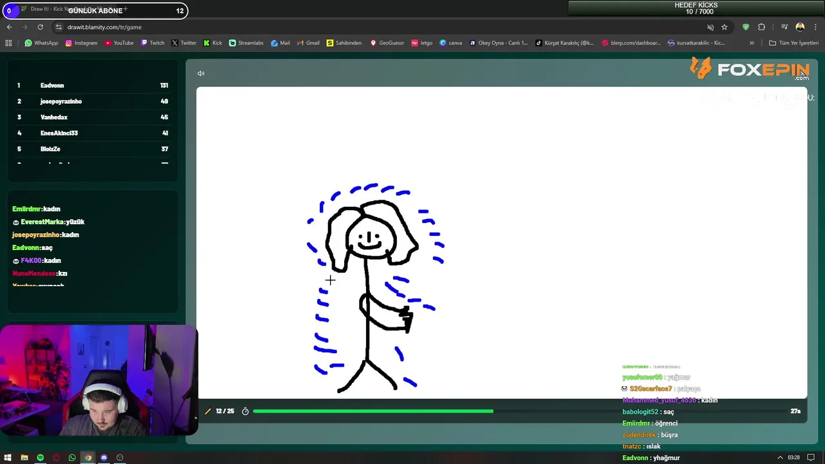Open the YouTube bookmark

tap(119, 43)
